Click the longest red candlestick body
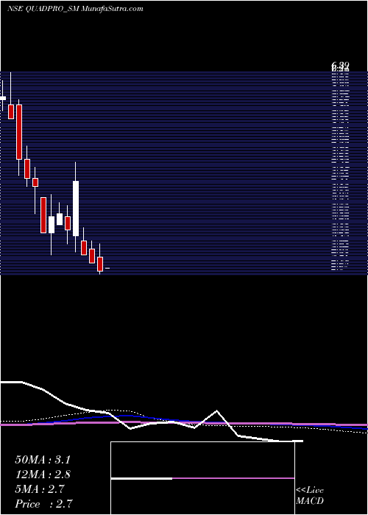Viewport: 368px width, 515px height. point(19,132)
